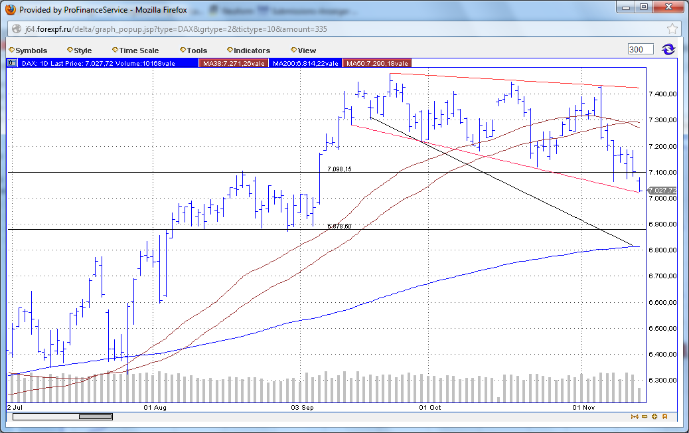Click the horizontal fit arrows icon at bottom
This screenshot has height=433, width=689.
click(x=634, y=417)
